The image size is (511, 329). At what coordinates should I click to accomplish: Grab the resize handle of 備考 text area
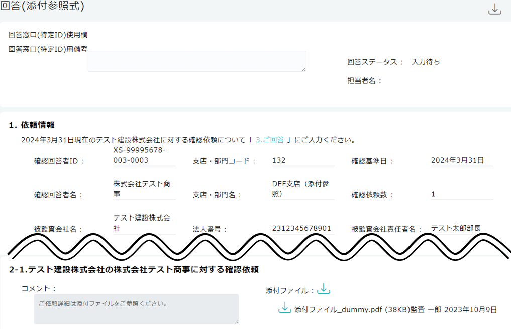303,69
